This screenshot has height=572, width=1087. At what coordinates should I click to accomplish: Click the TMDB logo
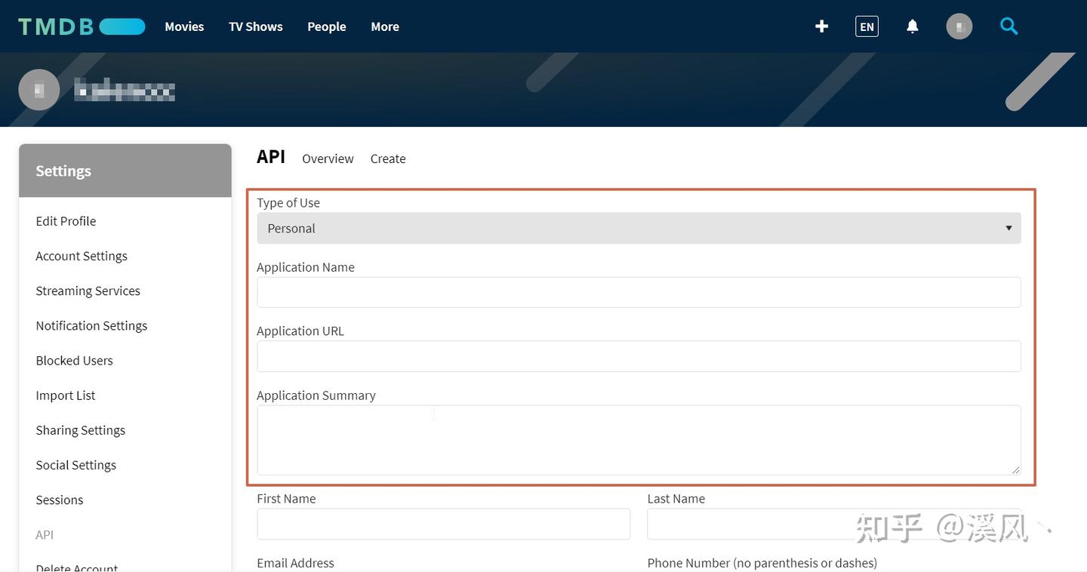(82, 26)
